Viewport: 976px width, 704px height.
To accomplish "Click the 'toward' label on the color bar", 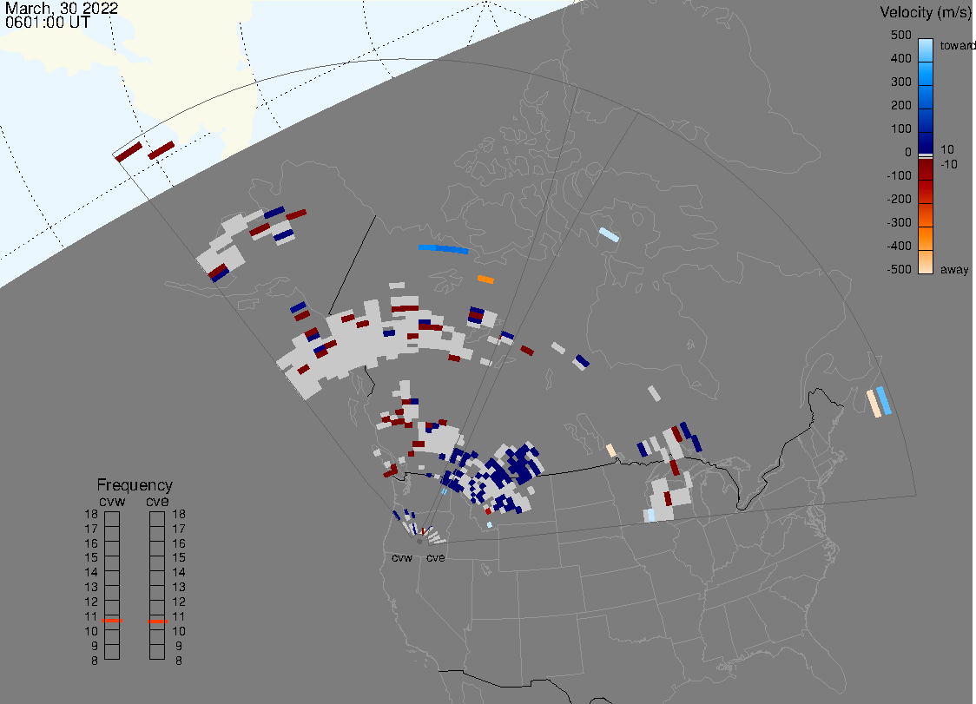I will (957, 45).
